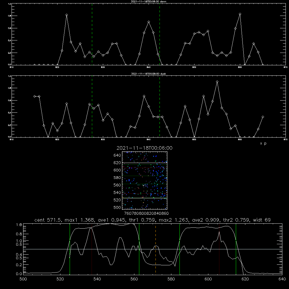This screenshot has height=289, width=289.
Task: Select 'widt 69' at stats line end
Action: coord(262,220)
